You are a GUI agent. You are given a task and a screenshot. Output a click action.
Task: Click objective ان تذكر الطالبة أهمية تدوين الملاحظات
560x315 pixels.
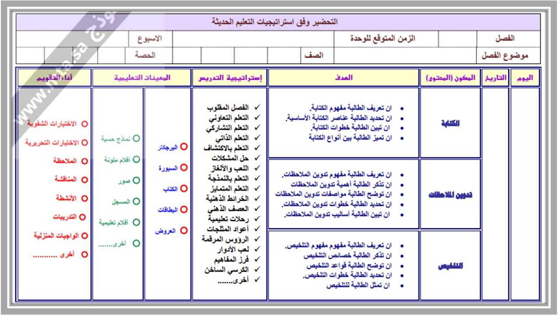[341, 184]
